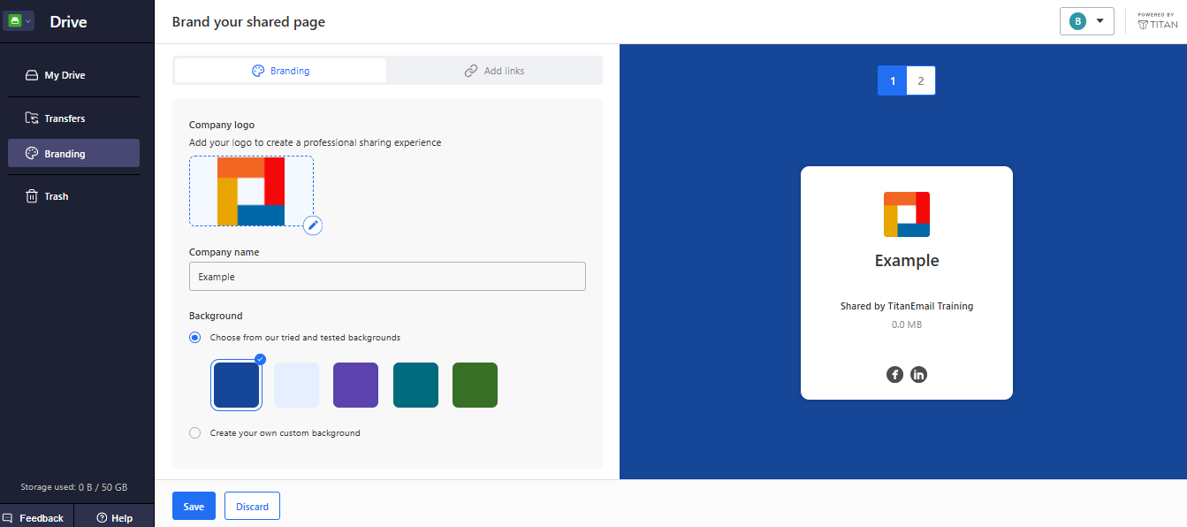Click the Discard button

tap(252, 507)
